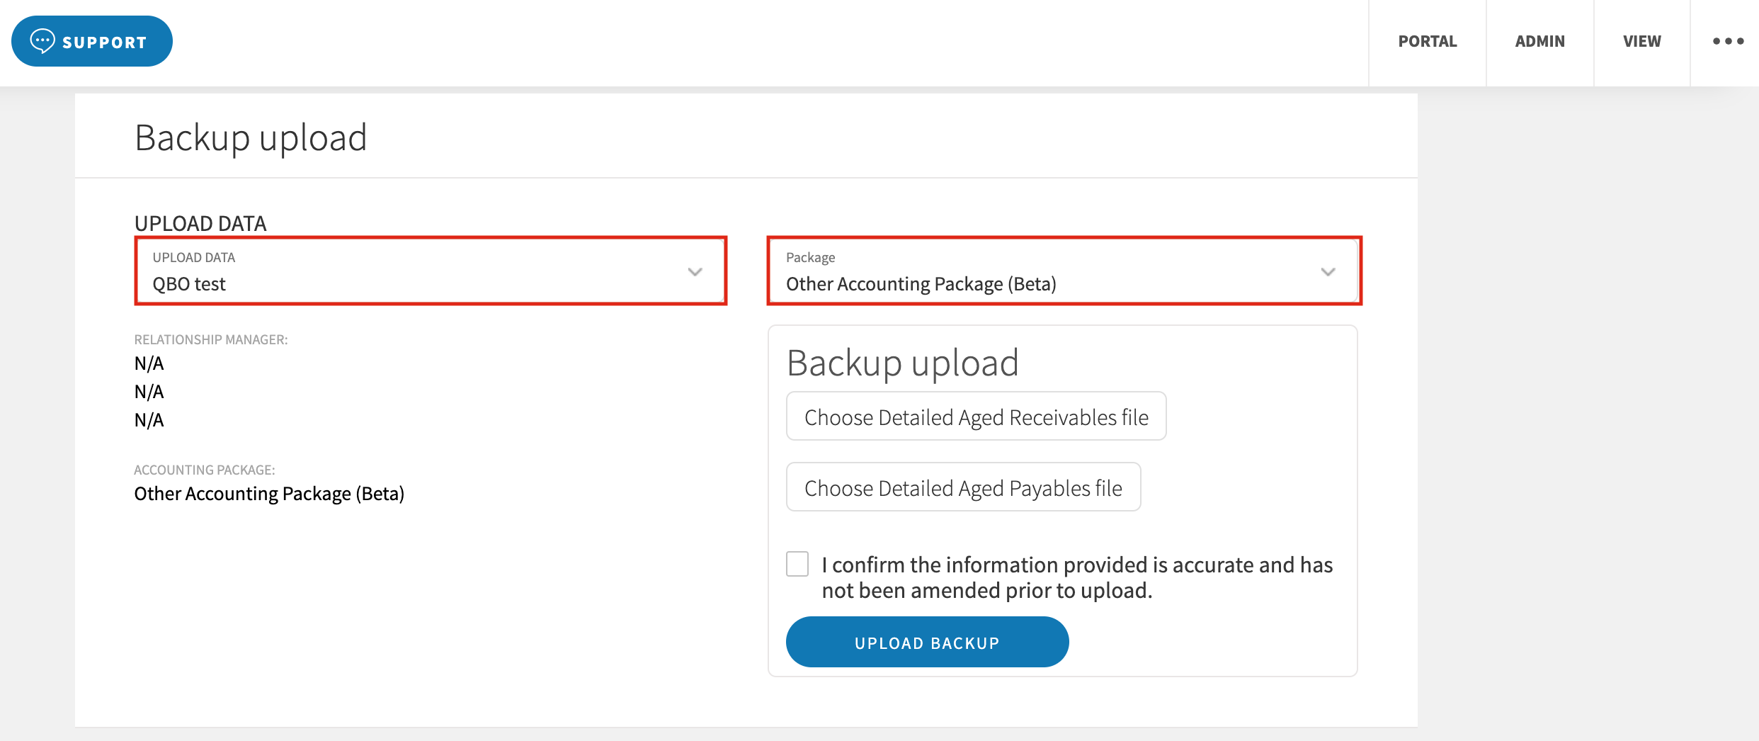This screenshot has width=1759, height=741.
Task: Open the VIEW menu
Action: pyautogui.click(x=1641, y=41)
